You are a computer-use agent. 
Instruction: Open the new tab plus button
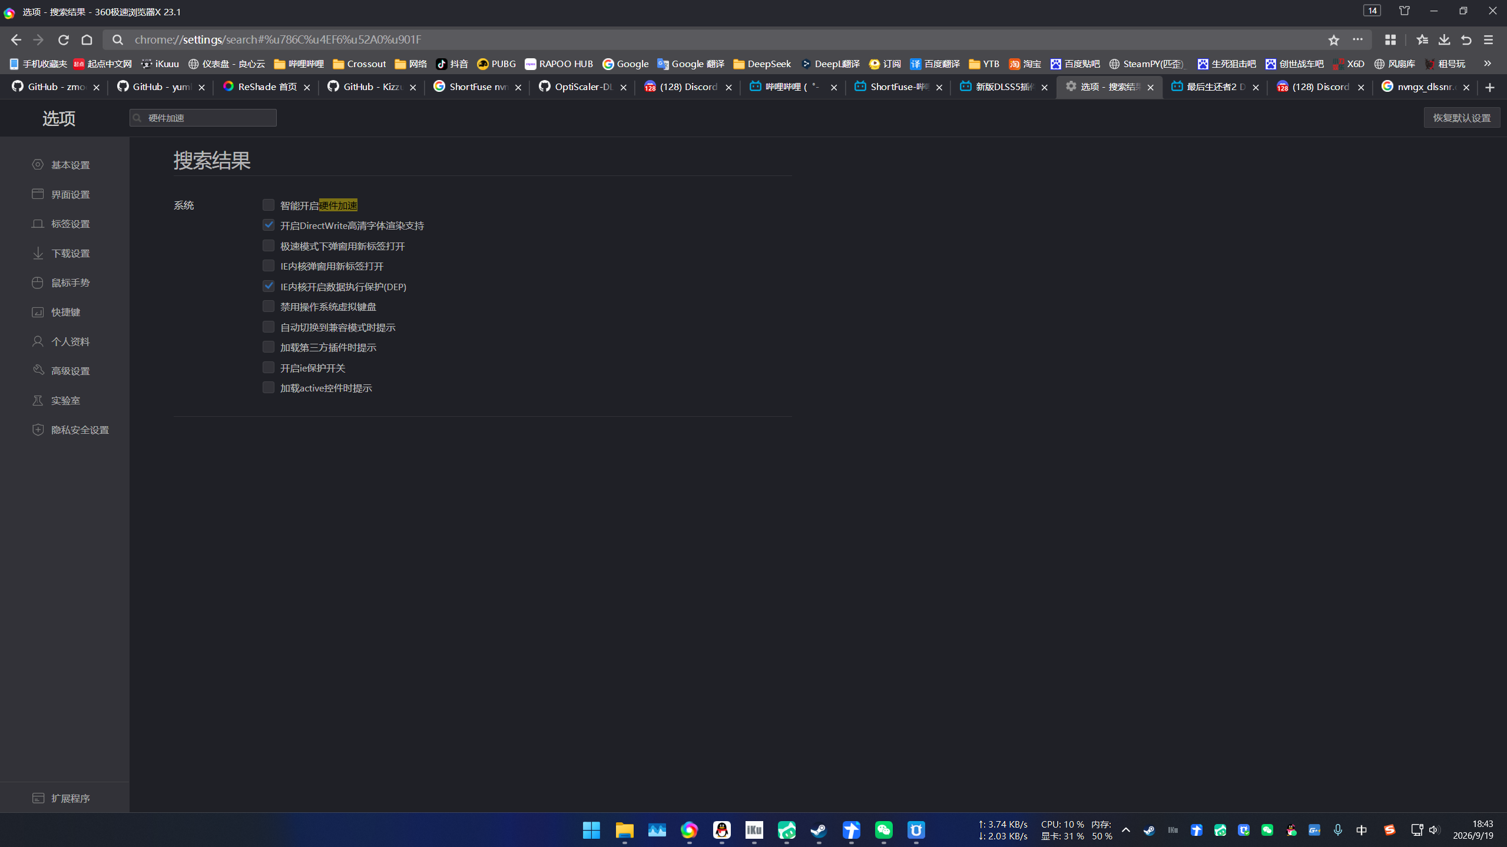[1490, 87]
